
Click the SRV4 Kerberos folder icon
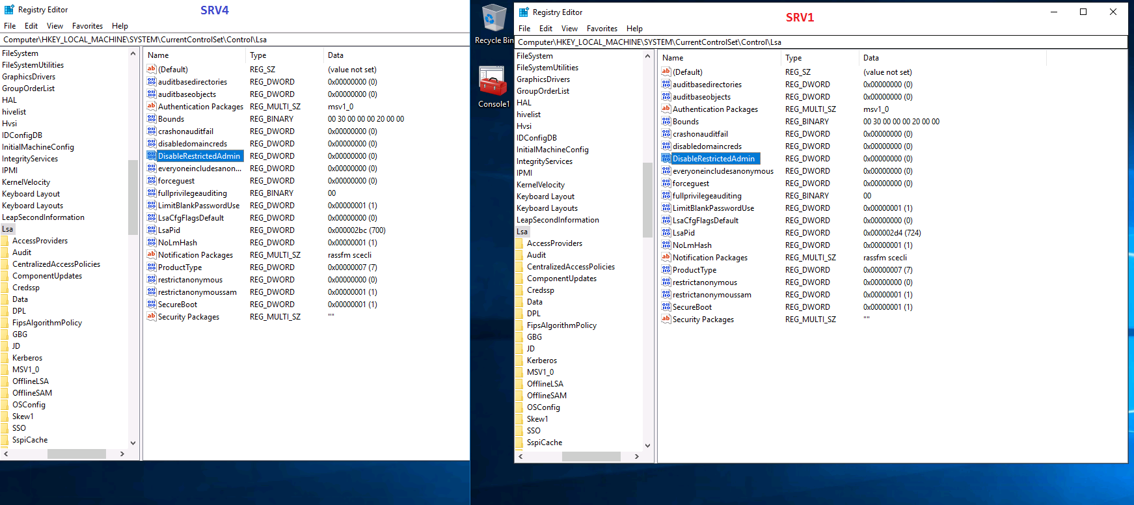coord(5,358)
